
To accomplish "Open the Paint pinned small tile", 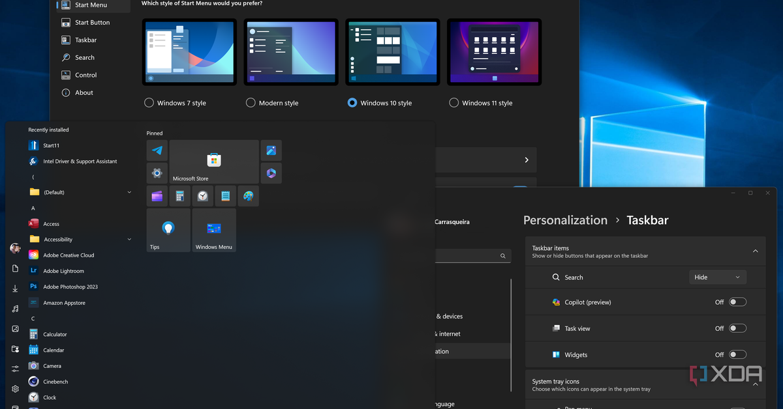I will pos(249,196).
